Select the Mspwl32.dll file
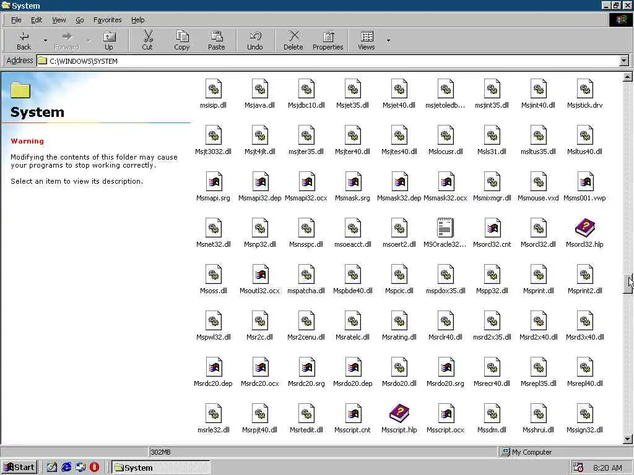Viewport: 634px width, 475px height. (213, 327)
